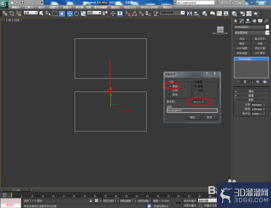This screenshot has height=208, width=271.
Task: Adjust number of copies spinner
Action: pyautogui.click(x=203, y=102)
